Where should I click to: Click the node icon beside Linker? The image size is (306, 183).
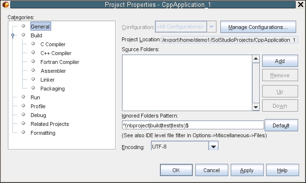(33, 79)
